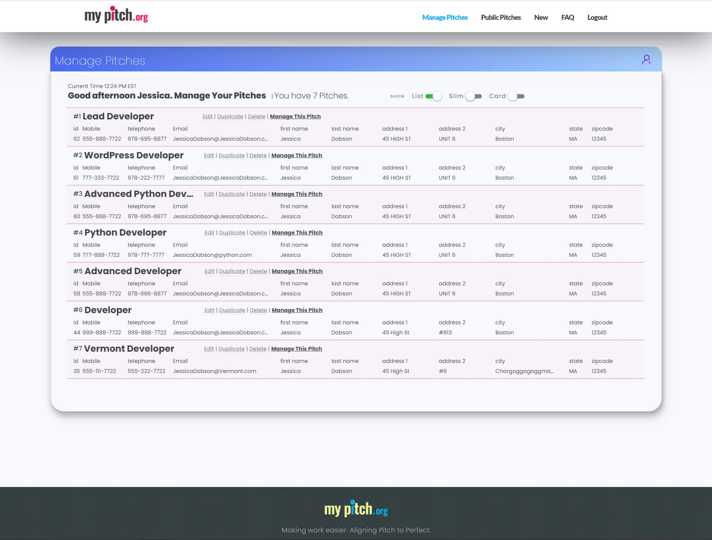Click Manage This Pitch for Python Developer
The width and height of the screenshot is (712, 540).
pos(296,233)
